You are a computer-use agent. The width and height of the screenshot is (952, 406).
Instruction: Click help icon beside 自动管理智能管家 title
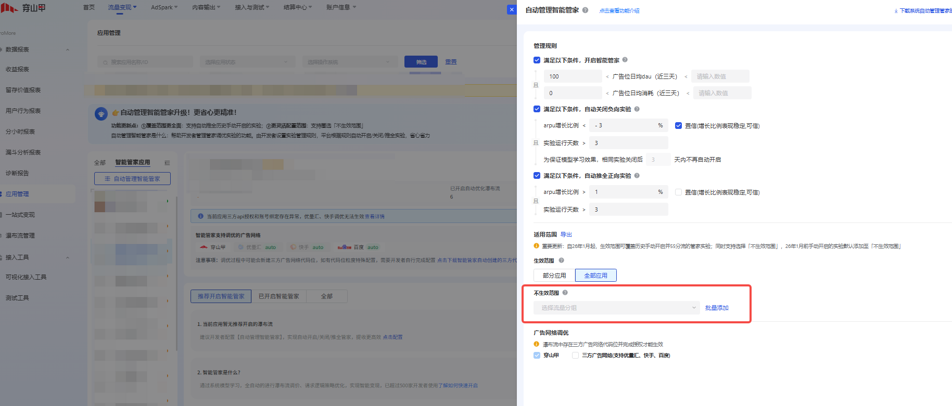coord(585,10)
